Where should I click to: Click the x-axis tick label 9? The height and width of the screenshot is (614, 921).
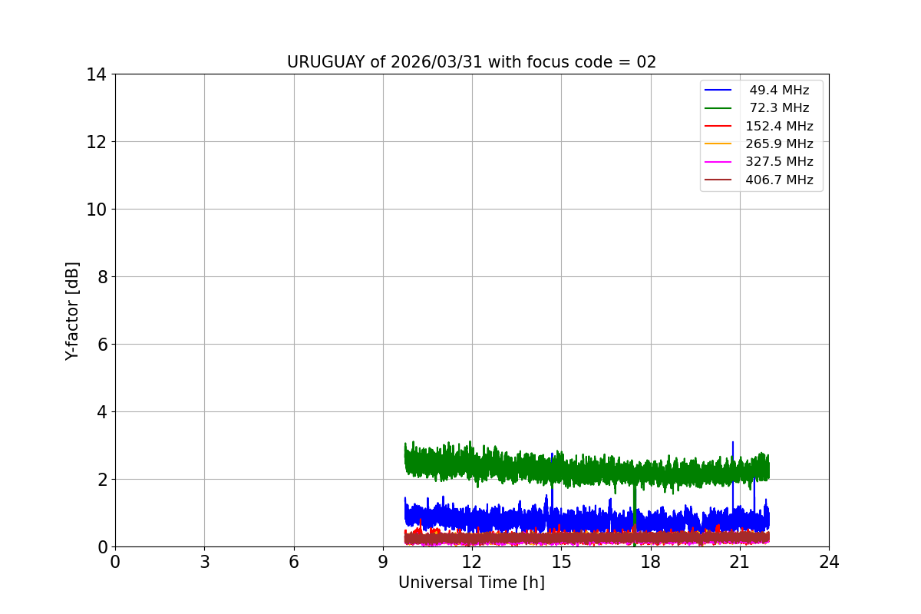pyautogui.click(x=383, y=562)
